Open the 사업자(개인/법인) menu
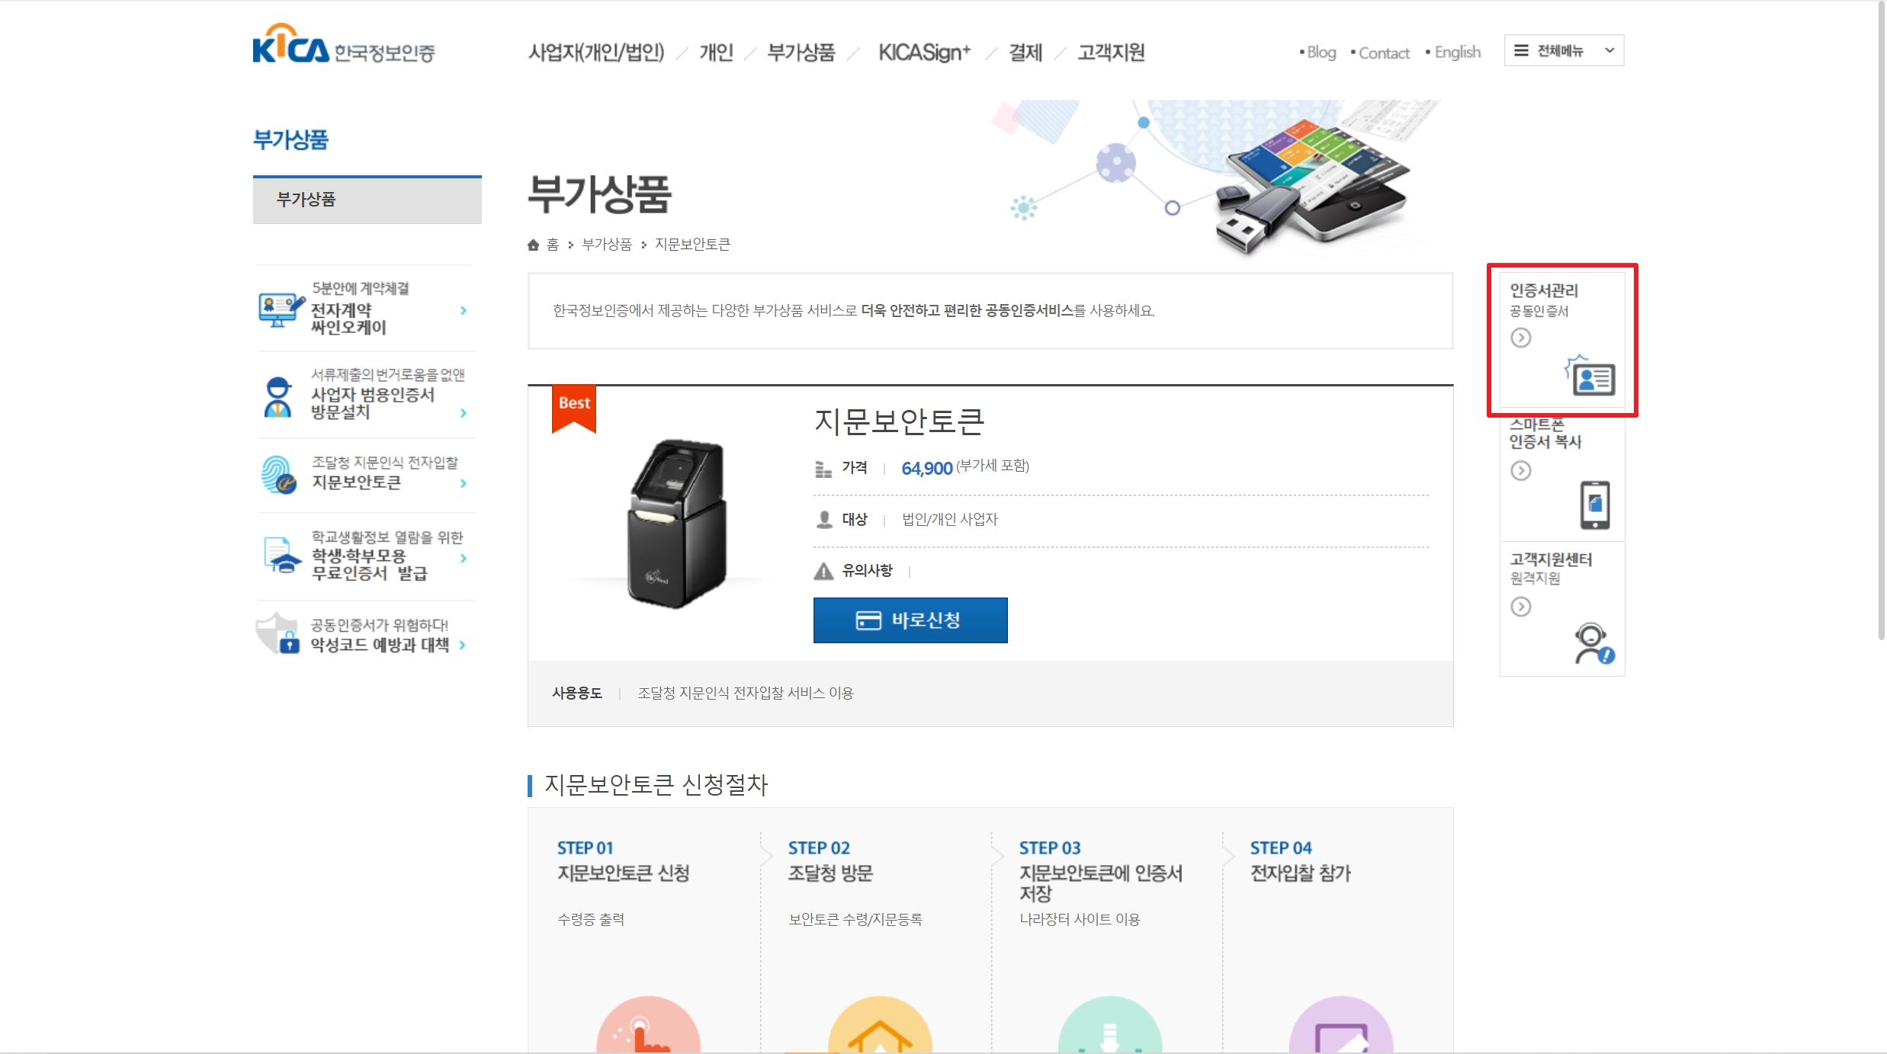This screenshot has height=1054, width=1887. 596,53
